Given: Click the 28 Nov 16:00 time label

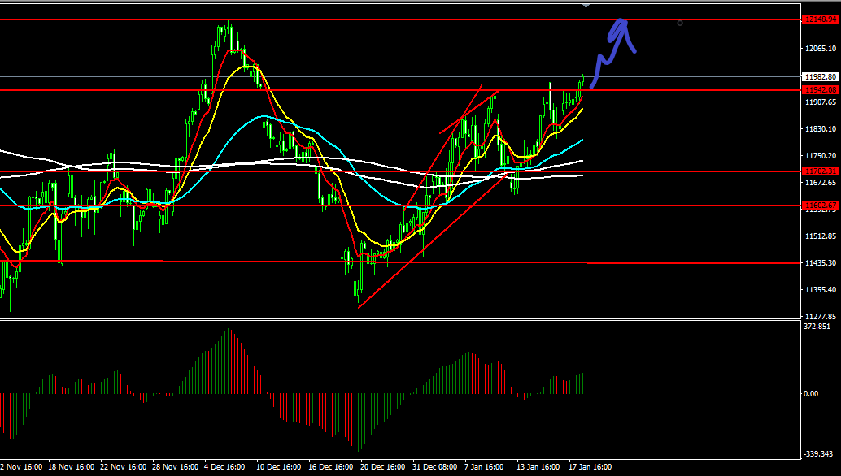Looking at the screenshot, I should [176, 467].
